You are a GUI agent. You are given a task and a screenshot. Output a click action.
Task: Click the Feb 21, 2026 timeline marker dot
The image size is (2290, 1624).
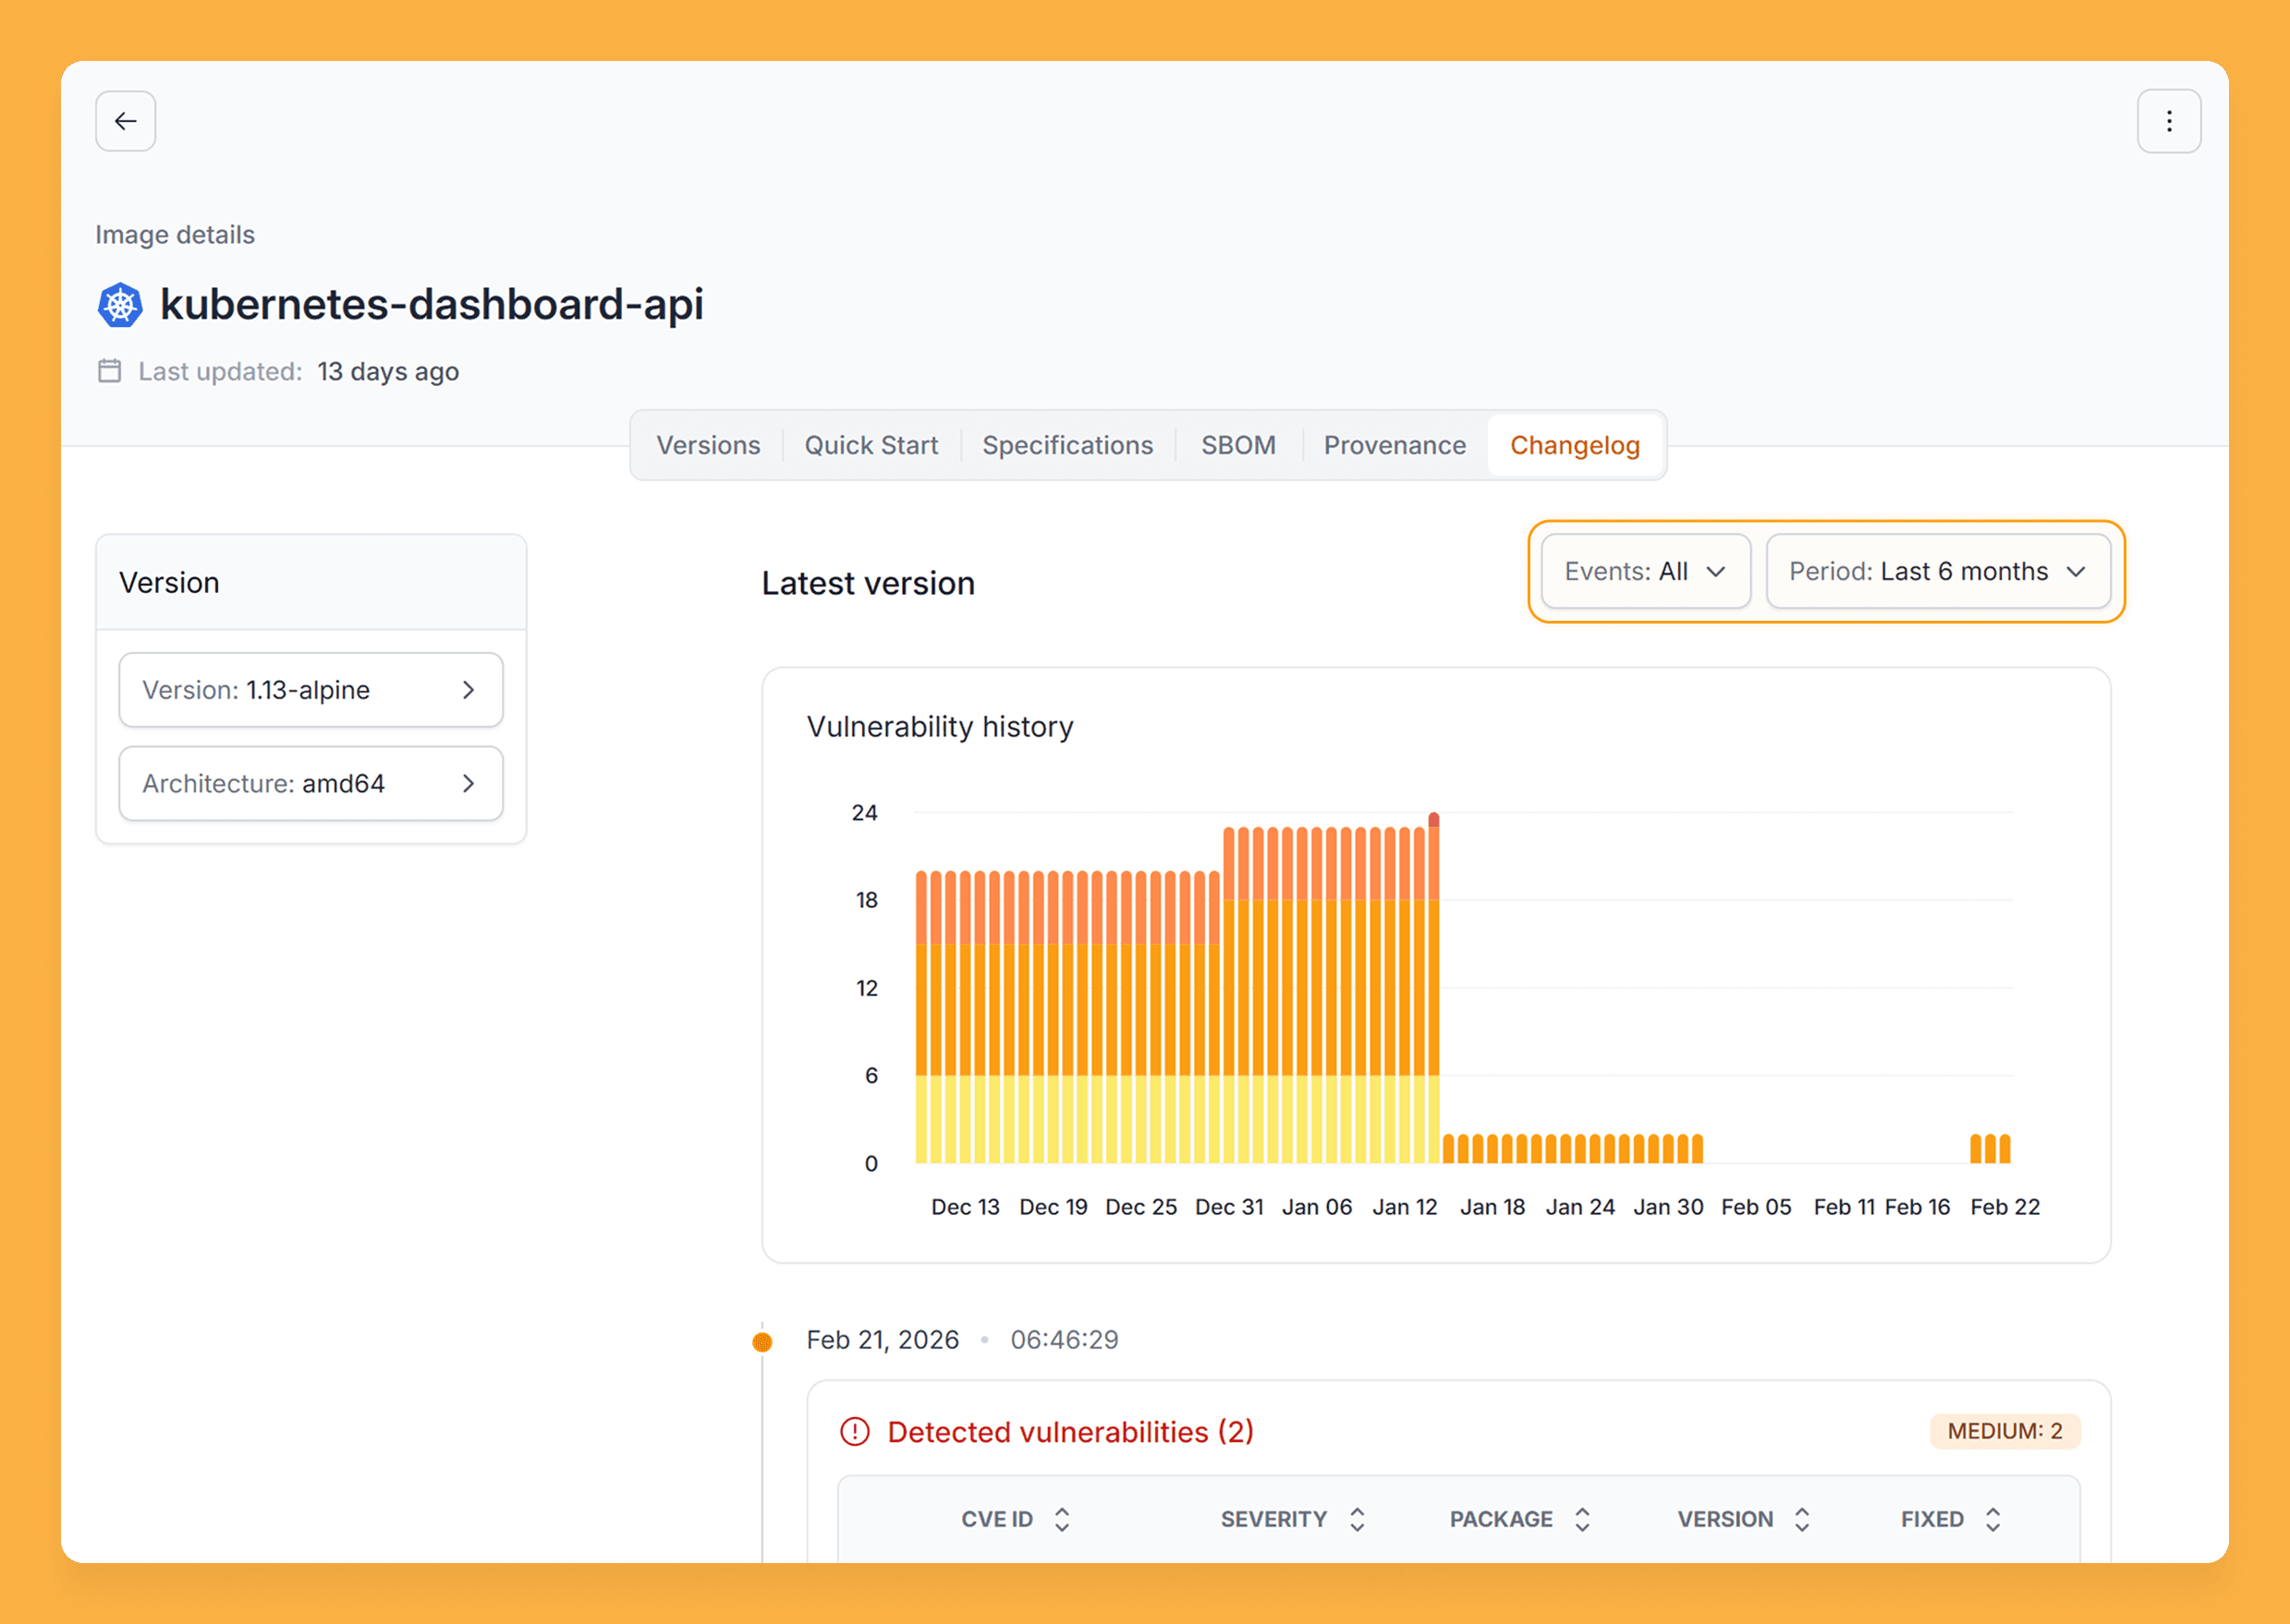[762, 1341]
